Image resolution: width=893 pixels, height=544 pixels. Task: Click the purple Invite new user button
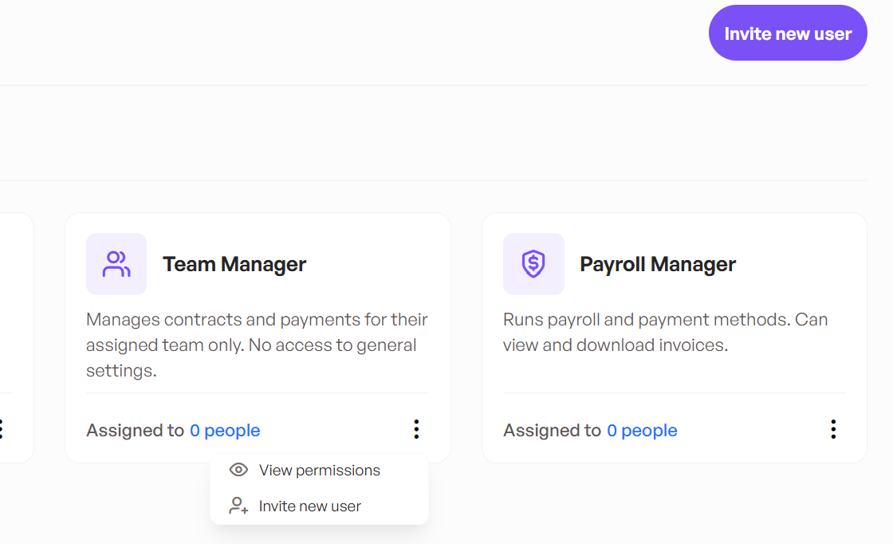pos(788,33)
